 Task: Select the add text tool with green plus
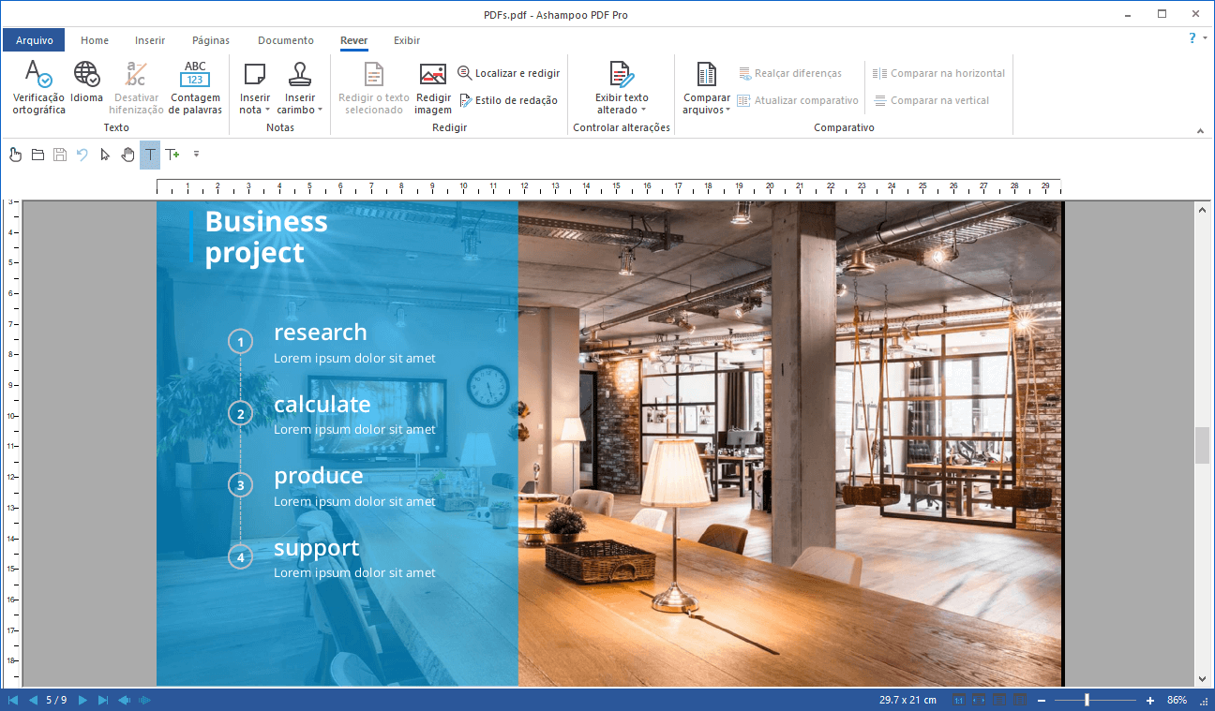172,155
